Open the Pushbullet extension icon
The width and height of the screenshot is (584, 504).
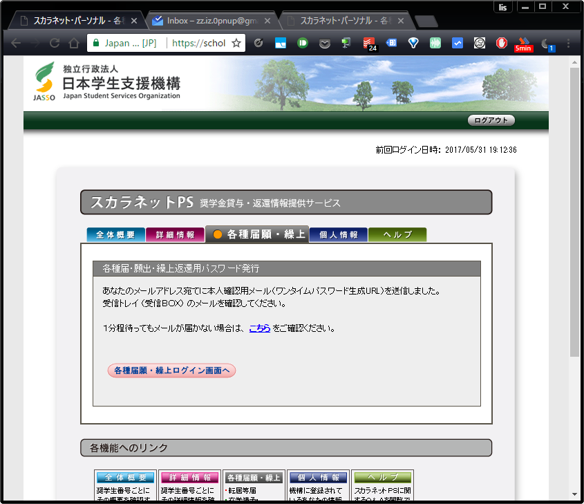point(303,44)
